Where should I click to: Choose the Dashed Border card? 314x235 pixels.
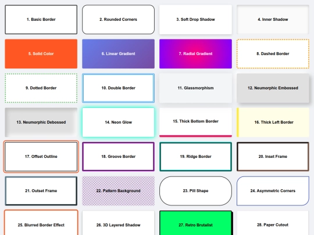coord(273,54)
